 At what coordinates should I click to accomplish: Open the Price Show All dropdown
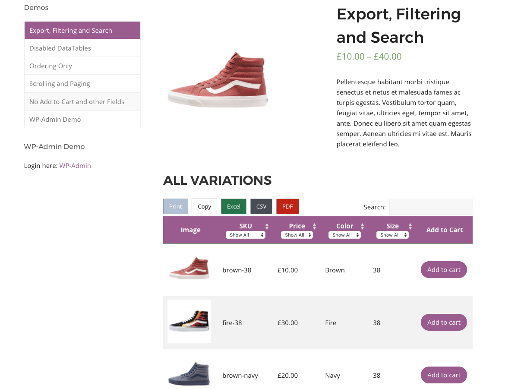coord(297,234)
